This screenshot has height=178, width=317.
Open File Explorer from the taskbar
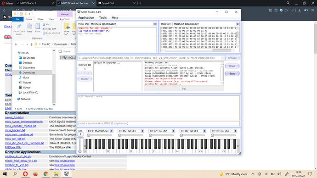click(x=56, y=174)
